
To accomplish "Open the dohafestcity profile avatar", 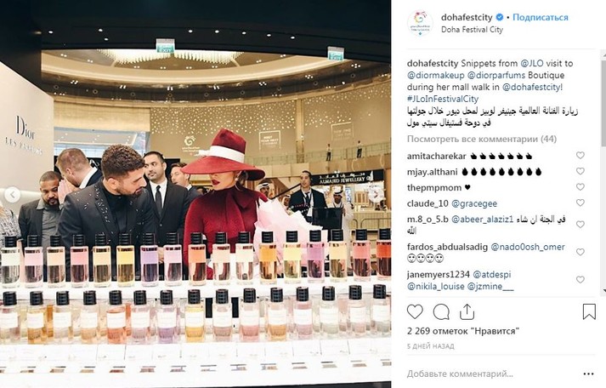I will (x=420, y=23).
